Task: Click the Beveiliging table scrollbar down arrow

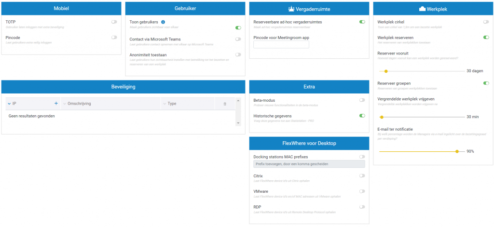Action: point(238,123)
